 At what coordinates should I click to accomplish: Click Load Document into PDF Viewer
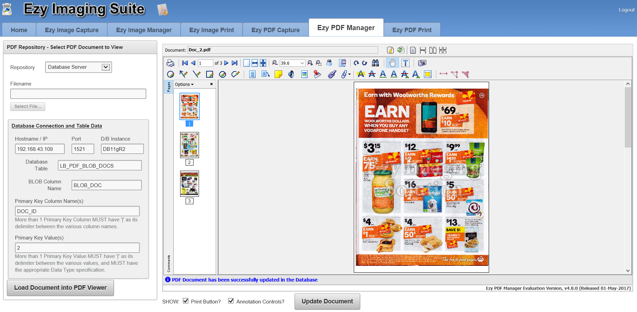[x=60, y=288]
